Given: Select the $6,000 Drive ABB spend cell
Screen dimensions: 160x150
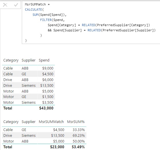Looking at the screenshot, I should coord(48,80).
